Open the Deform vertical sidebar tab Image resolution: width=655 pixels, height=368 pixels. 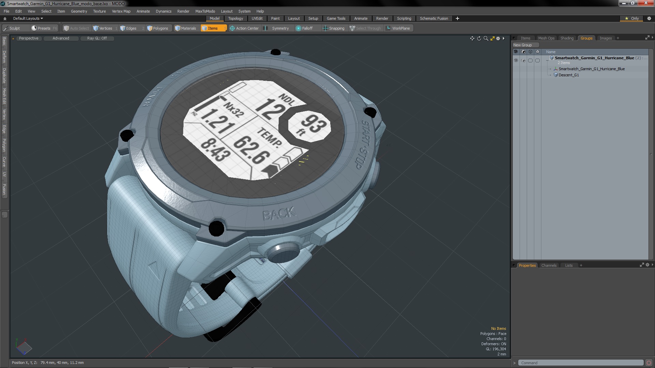point(4,57)
